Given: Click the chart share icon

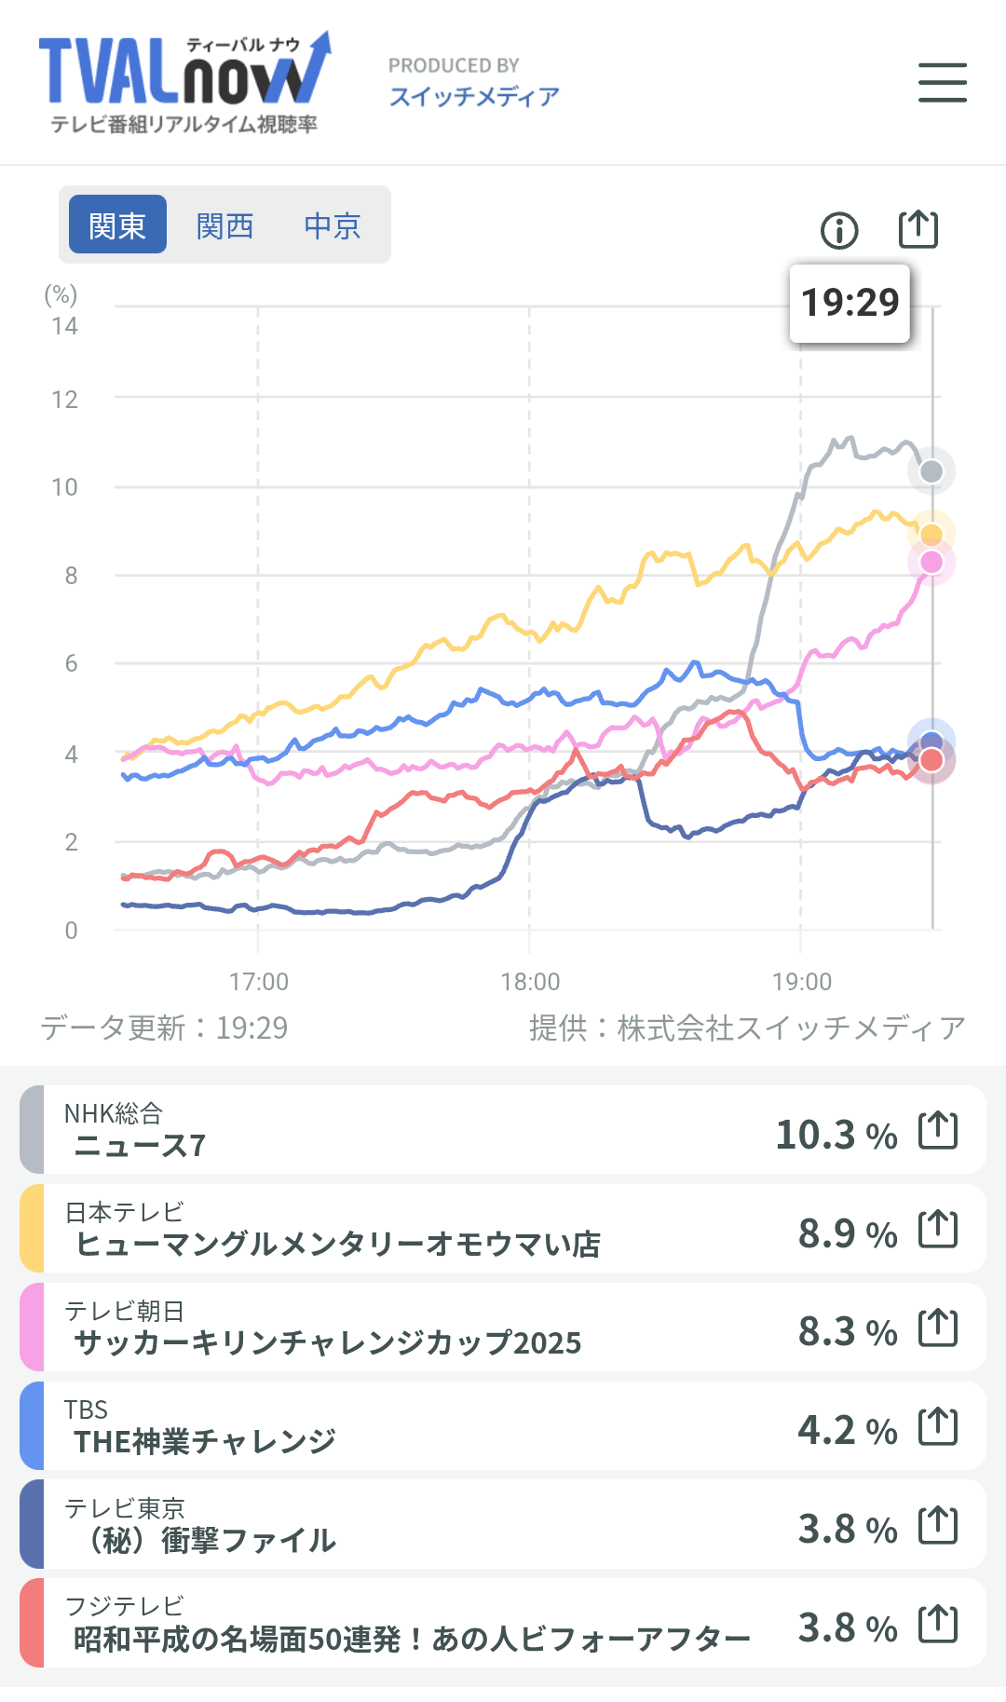Looking at the screenshot, I should click(x=918, y=228).
